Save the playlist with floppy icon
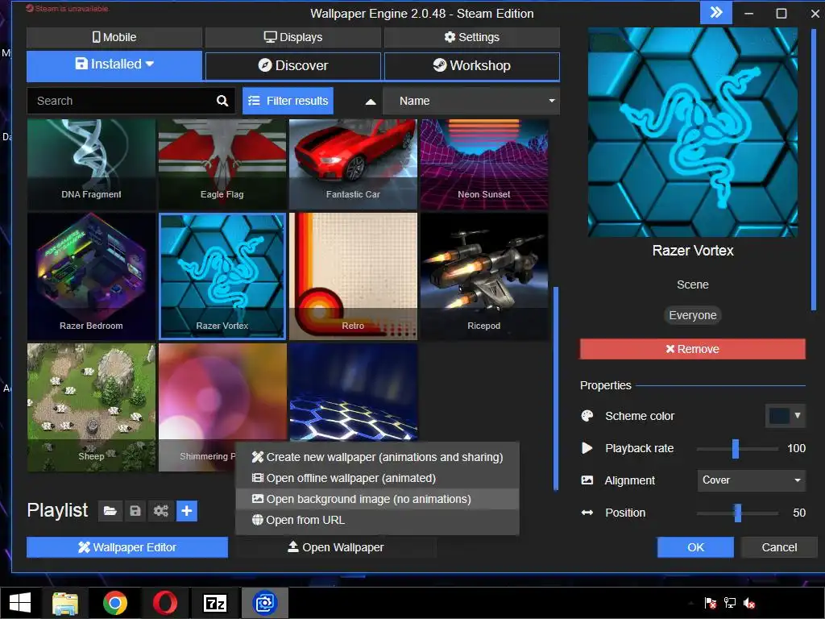 tap(135, 511)
